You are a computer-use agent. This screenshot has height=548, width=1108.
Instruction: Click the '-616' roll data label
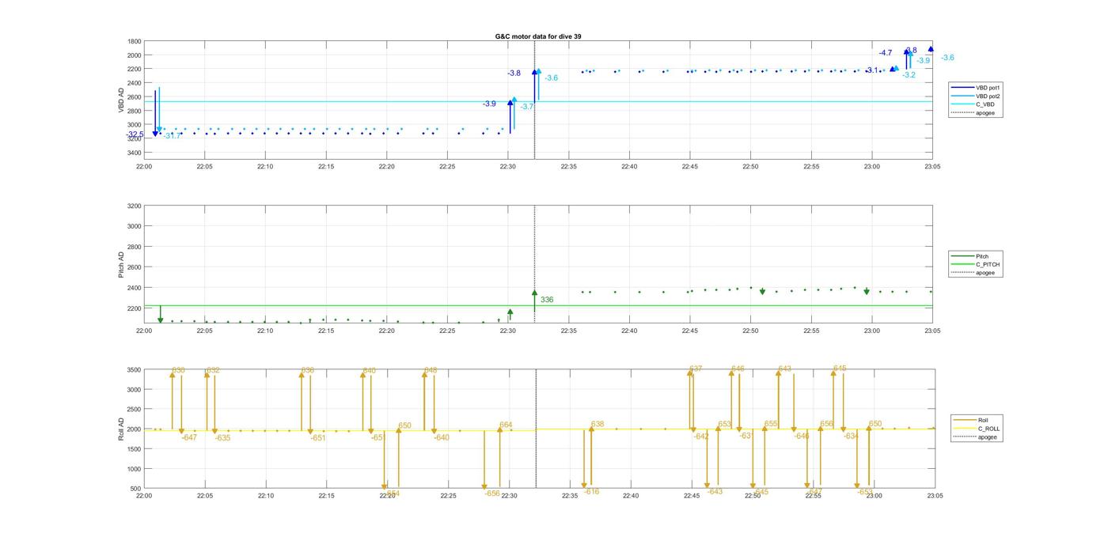click(591, 491)
